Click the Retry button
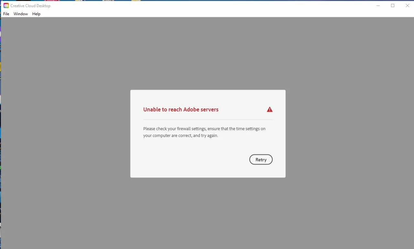The height and width of the screenshot is (249, 414). tap(261, 160)
